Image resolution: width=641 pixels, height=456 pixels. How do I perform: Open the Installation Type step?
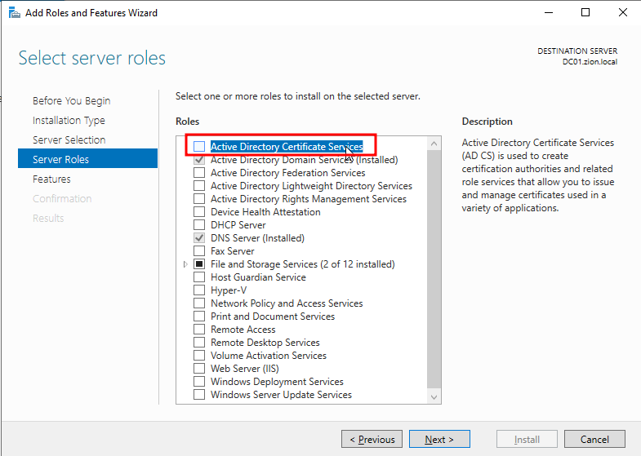click(69, 121)
